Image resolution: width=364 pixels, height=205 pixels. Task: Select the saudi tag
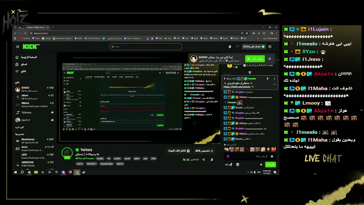127,159
